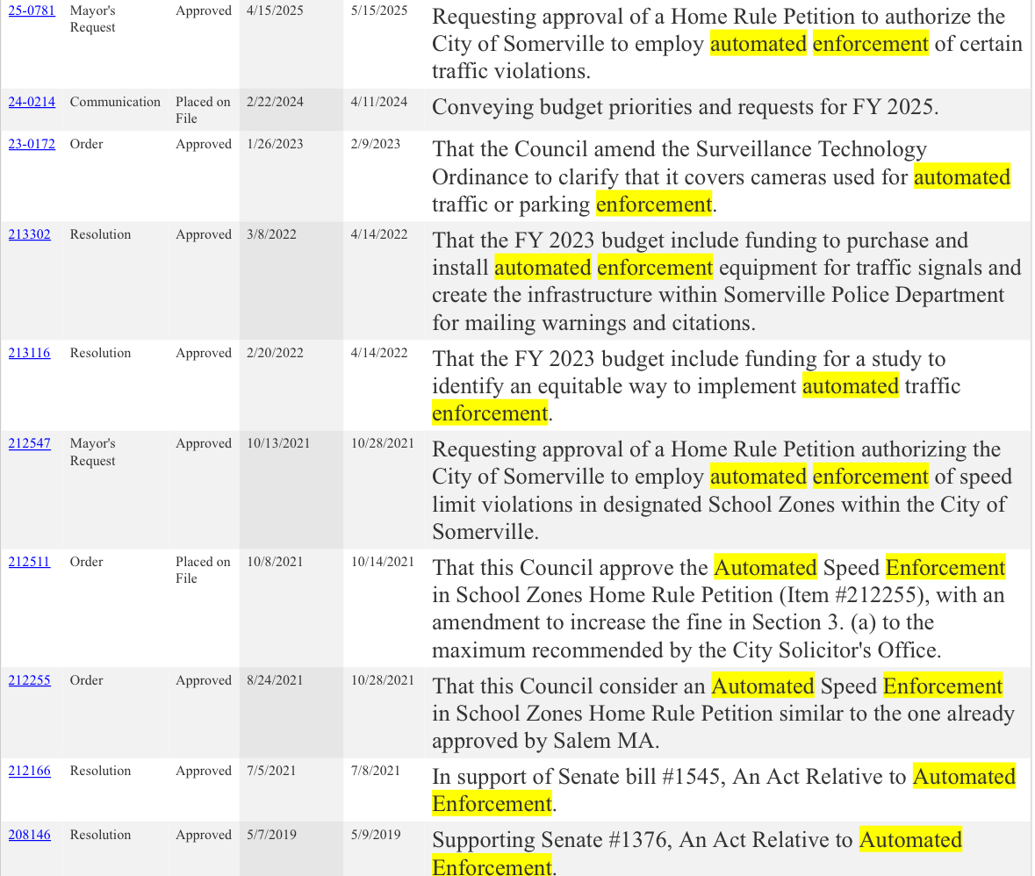Click the 3/8/2022 date cell

(272, 234)
